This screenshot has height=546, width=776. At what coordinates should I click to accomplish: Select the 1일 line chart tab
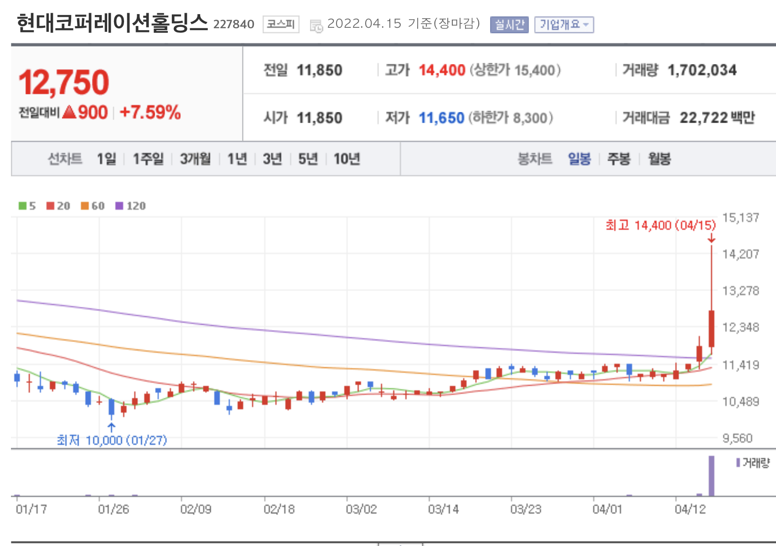point(106,159)
